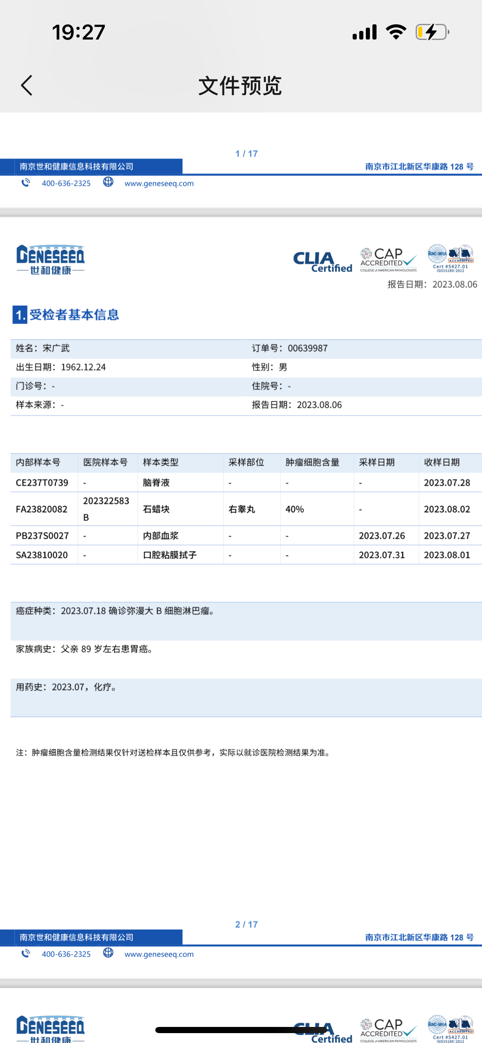482x1043 pixels.
Task: Open www.geneseeq.com link in page 2 footer
Action: tap(159, 954)
